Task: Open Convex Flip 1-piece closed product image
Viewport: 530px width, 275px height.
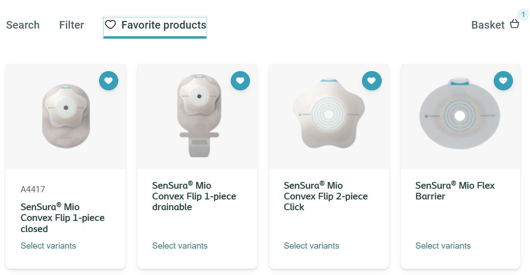Action: tap(65, 117)
